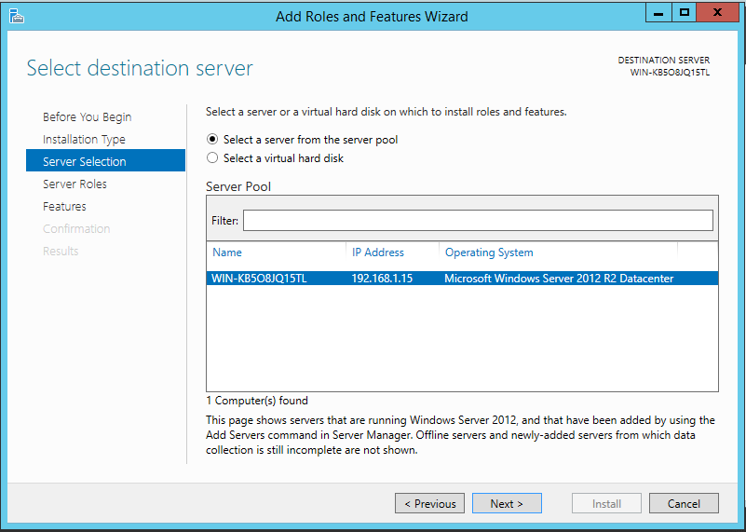Sort server pool by IP Address column
Image resolution: width=746 pixels, height=532 pixels.
(x=378, y=252)
